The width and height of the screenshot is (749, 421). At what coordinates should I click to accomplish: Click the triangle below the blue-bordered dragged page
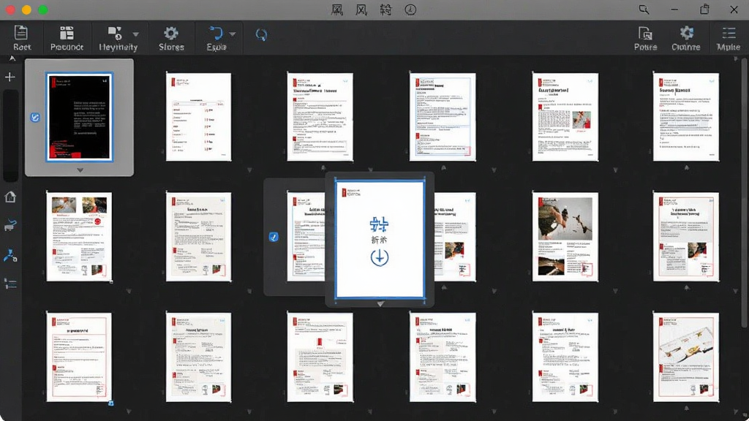point(380,303)
